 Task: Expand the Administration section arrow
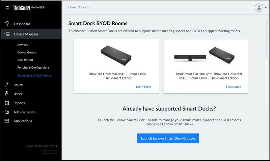point(3,112)
